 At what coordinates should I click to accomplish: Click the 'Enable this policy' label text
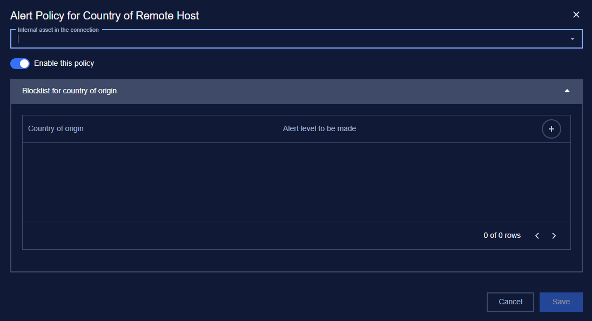(x=64, y=64)
